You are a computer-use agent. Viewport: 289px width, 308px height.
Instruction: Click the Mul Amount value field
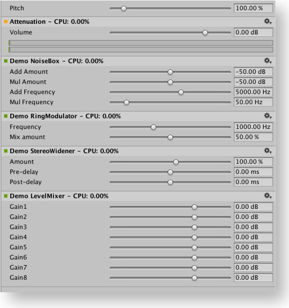(x=253, y=82)
